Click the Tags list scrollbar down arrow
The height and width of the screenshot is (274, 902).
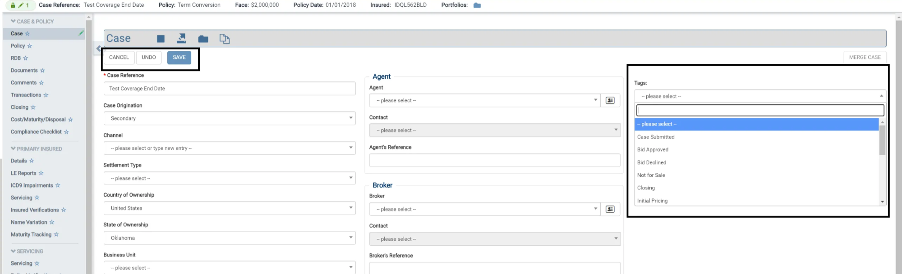(882, 202)
